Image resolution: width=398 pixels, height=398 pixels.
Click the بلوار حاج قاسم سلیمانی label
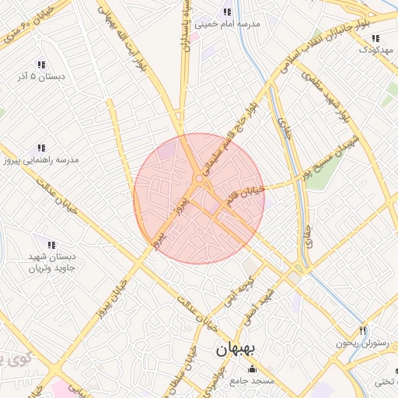230,139
